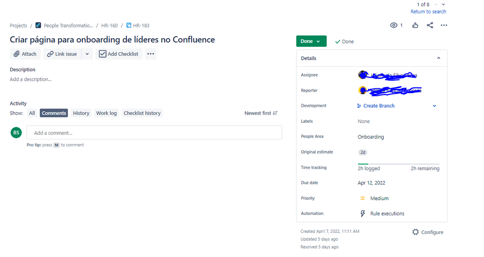484x257 pixels.
Task: Click the Configure gear button
Action: [428, 232]
